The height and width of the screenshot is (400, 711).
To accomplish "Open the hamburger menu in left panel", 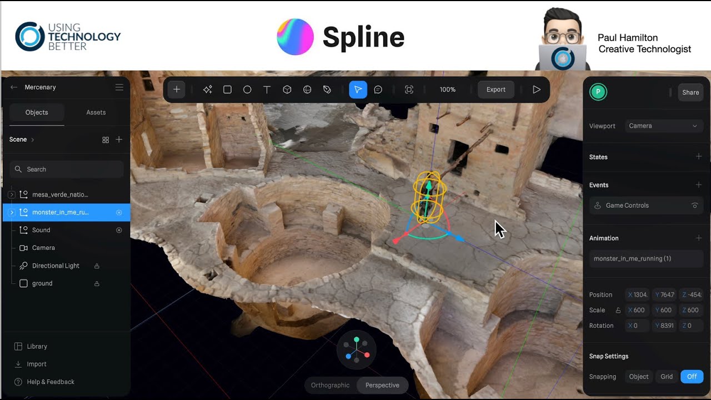I will coord(119,87).
